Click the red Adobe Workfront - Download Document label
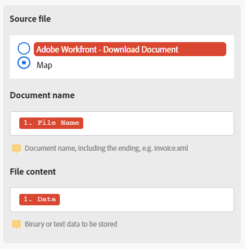This screenshot has height=249, width=245. pos(130,49)
